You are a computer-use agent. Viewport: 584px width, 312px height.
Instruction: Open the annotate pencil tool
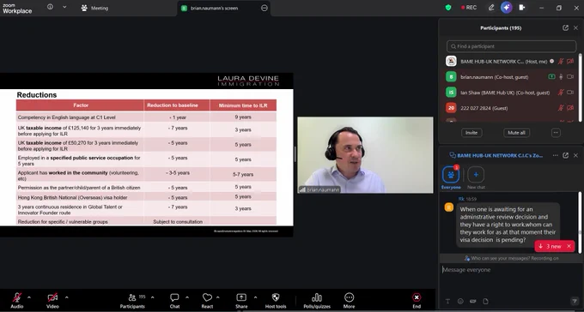[491, 8]
